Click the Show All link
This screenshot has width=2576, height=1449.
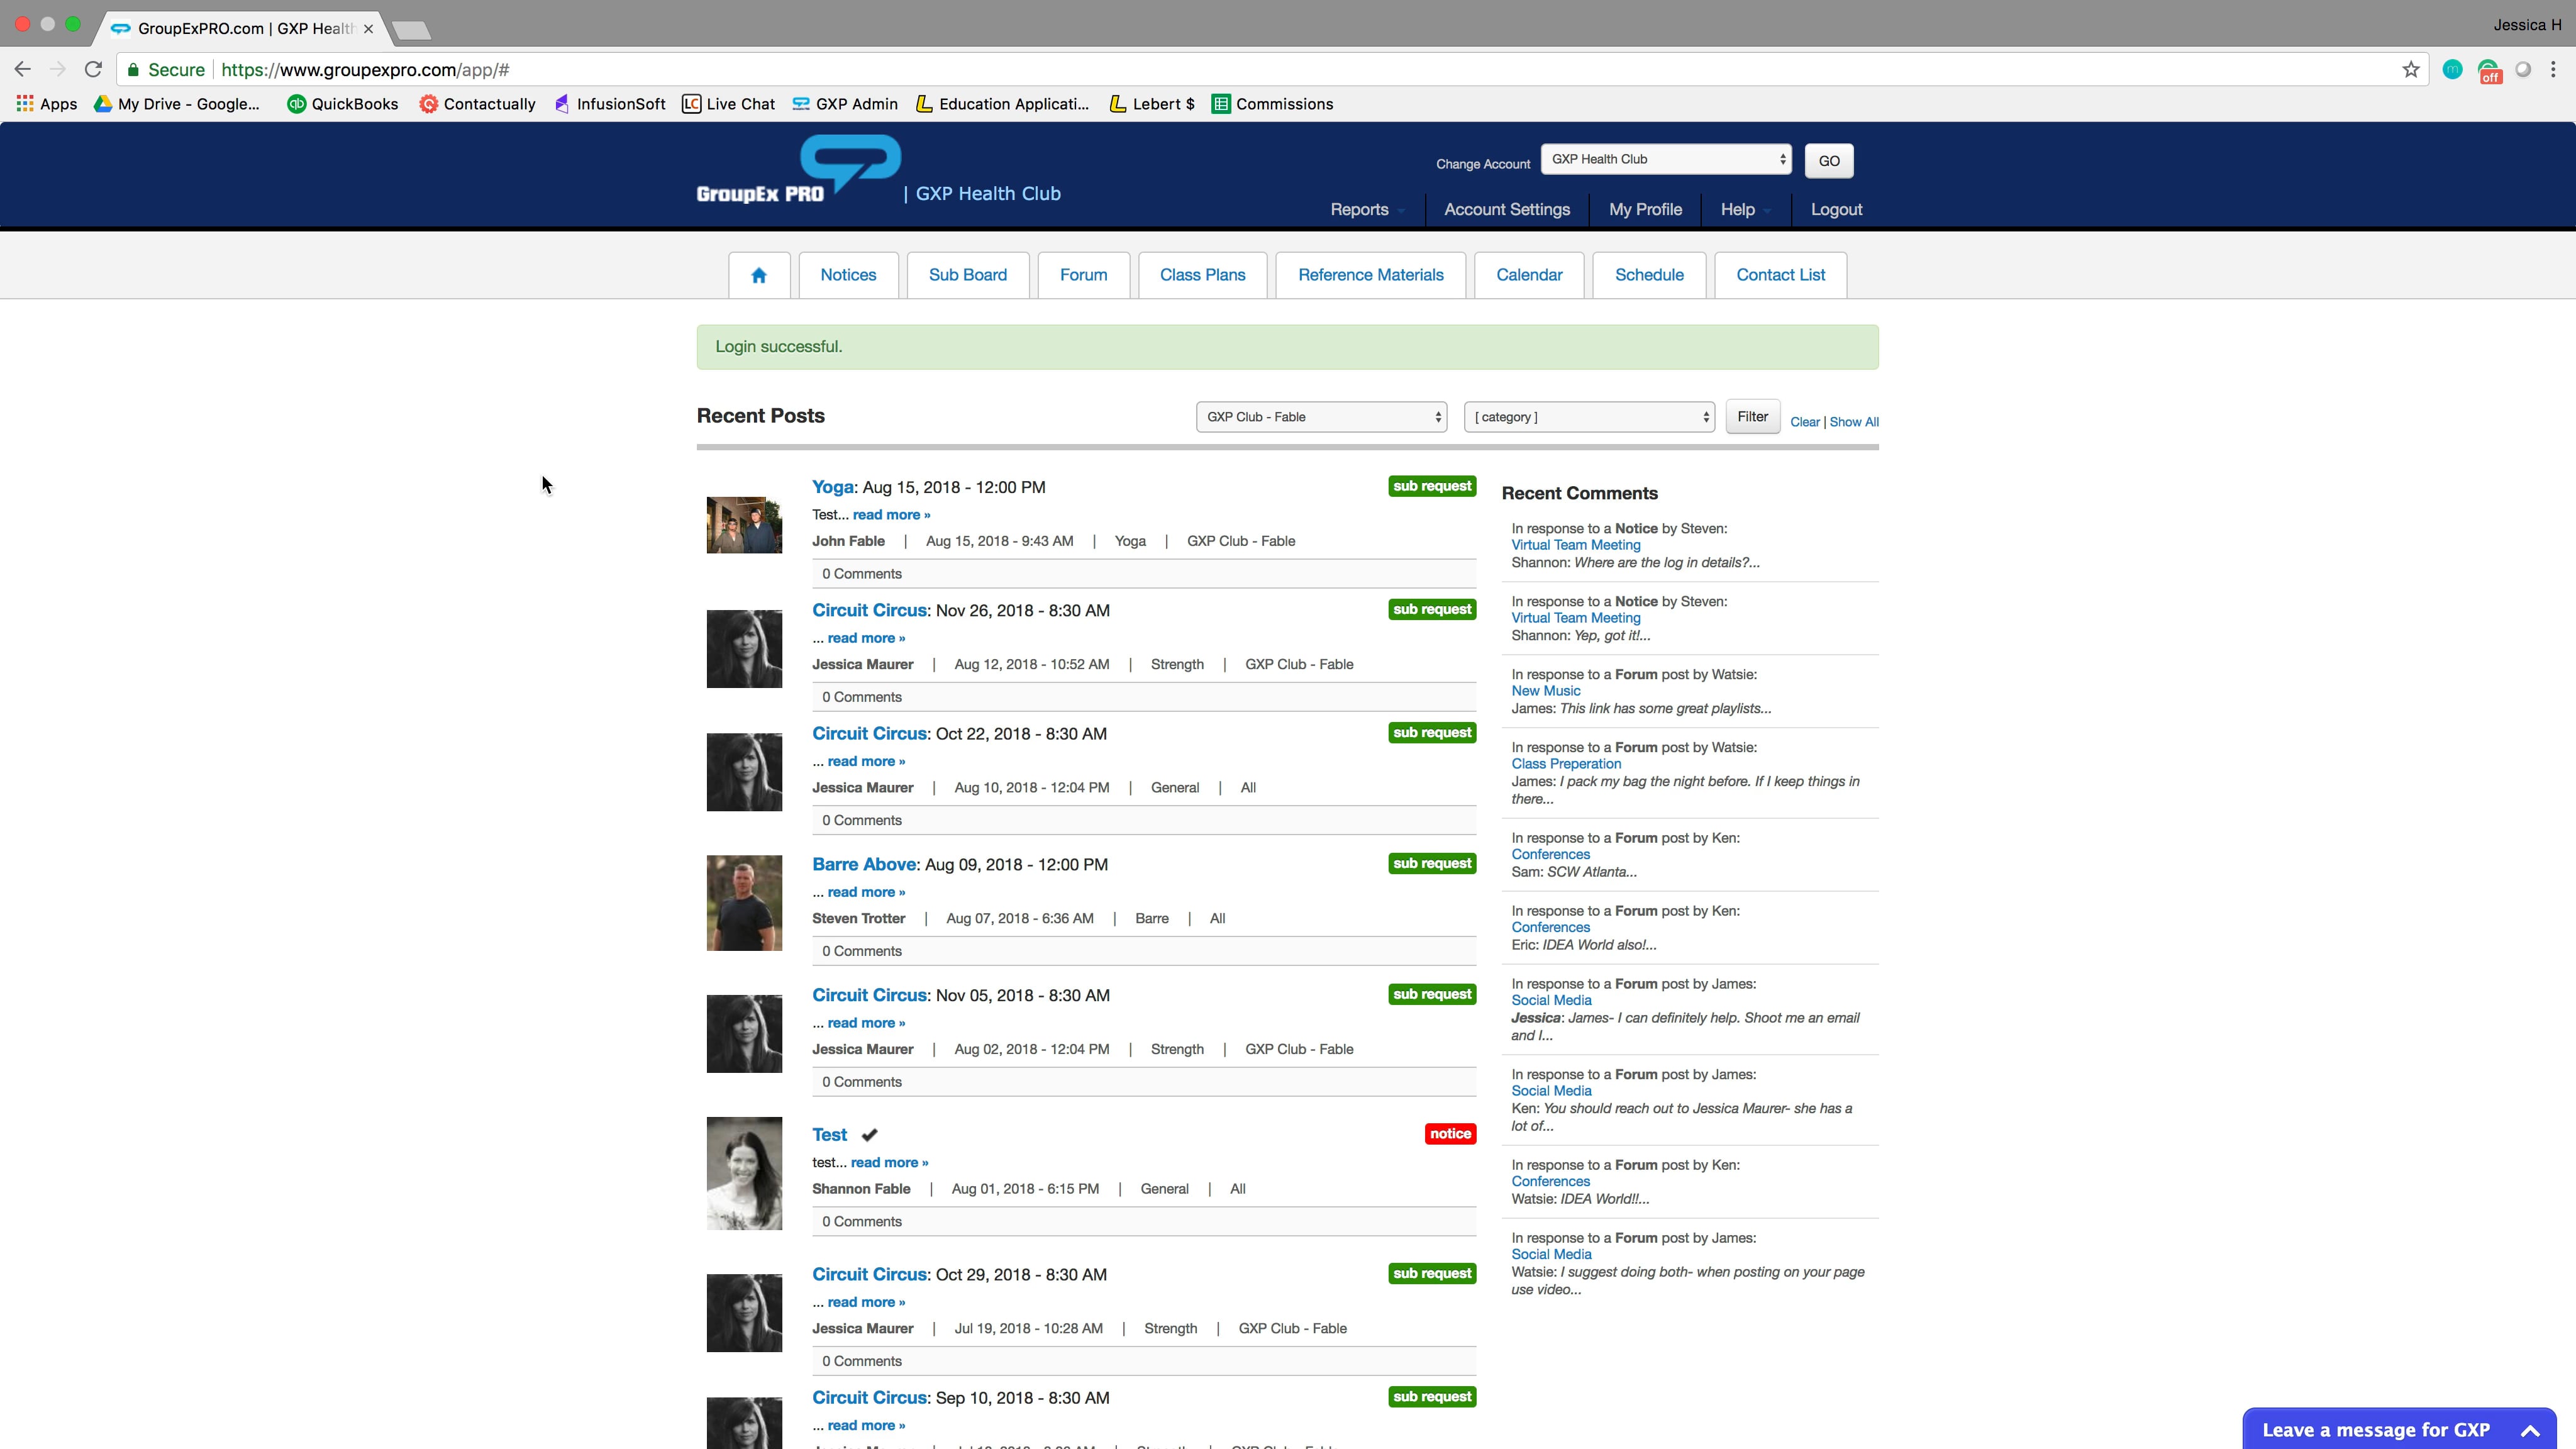point(1854,422)
